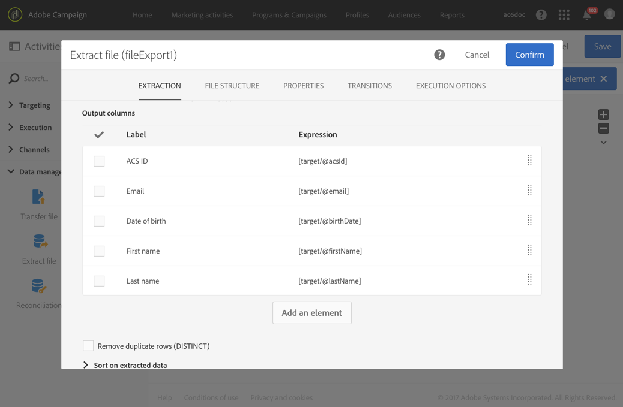Open the Profiles menu
This screenshot has width=623, height=407.
(x=357, y=15)
